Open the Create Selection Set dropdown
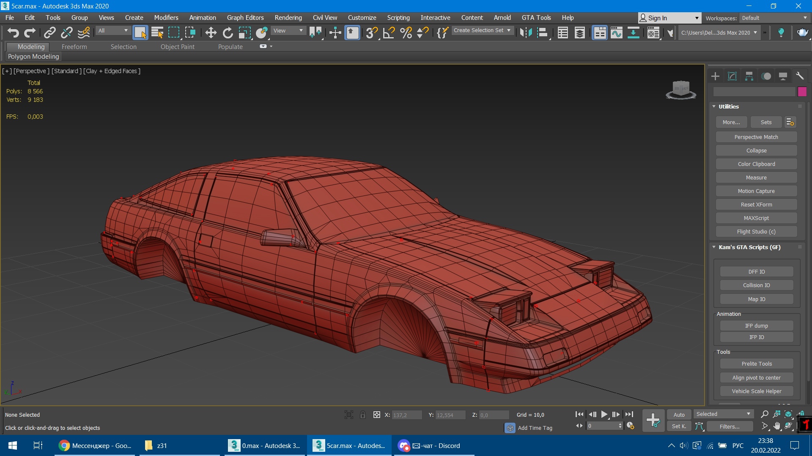Screen dimensions: 812x456 pyautogui.click(x=482, y=30)
